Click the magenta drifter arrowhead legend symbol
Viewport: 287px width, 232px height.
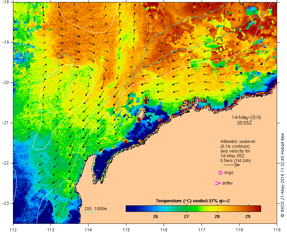218,183
